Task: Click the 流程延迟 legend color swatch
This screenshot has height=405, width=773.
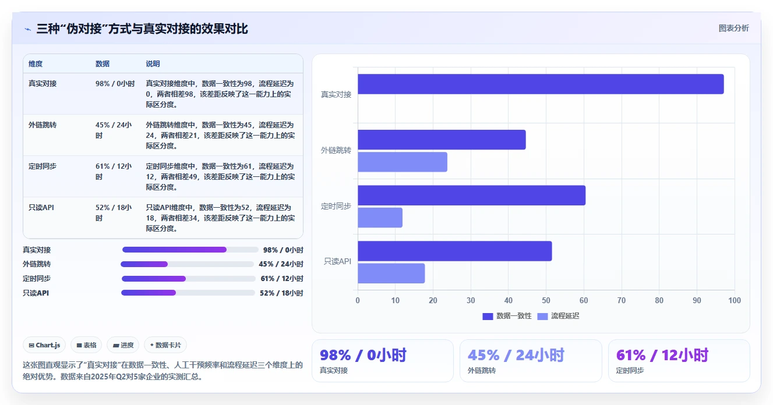Action: [x=542, y=316]
